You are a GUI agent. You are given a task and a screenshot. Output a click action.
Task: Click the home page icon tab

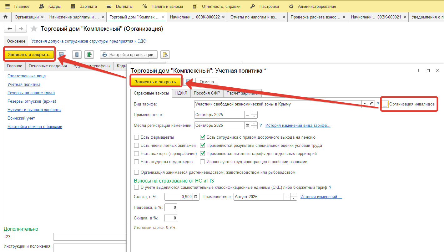coord(5,17)
